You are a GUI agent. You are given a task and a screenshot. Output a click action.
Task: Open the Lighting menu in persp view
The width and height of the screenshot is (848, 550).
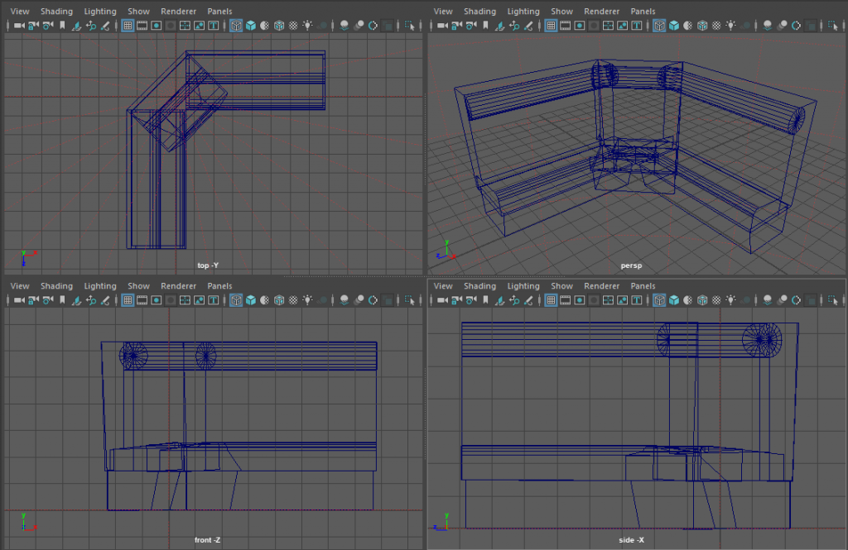523,12
